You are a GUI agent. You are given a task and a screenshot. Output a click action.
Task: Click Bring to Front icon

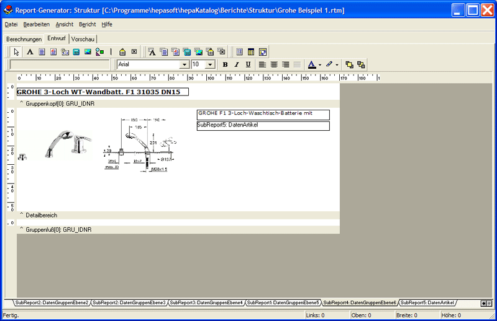(349, 64)
